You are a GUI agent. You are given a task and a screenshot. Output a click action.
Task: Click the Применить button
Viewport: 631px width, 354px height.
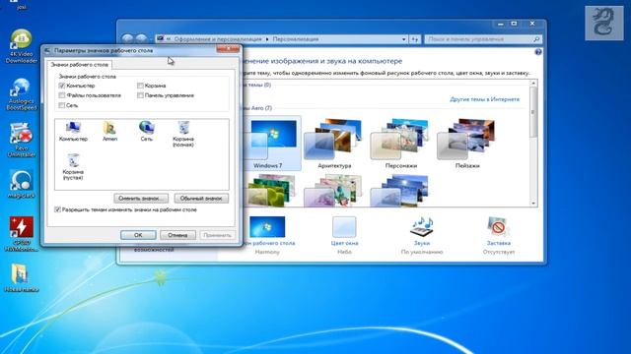217,235
